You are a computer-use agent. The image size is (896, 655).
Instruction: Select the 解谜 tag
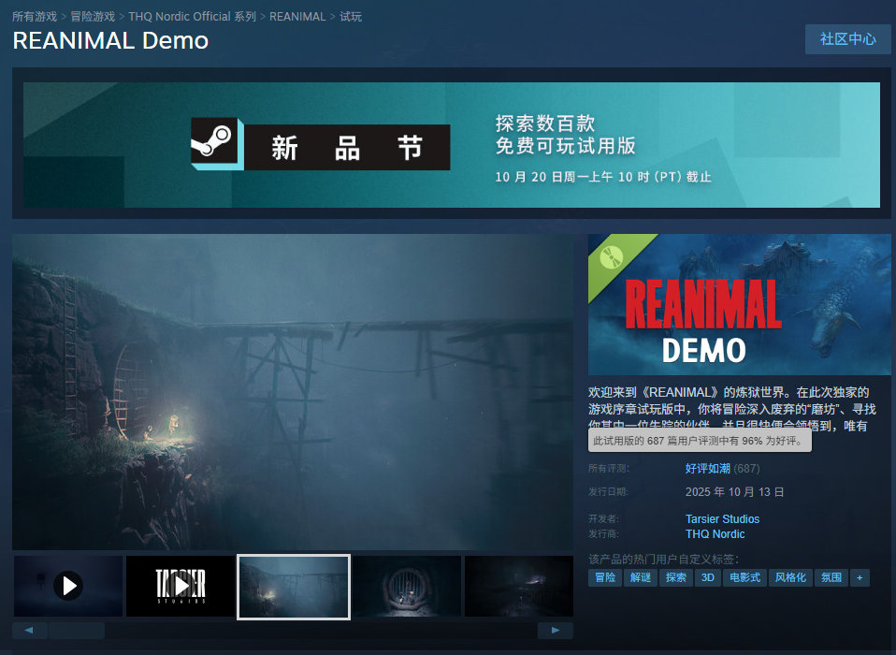point(641,577)
